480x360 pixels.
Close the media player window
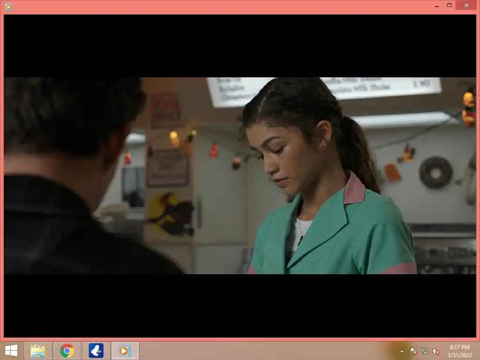(x=466, y=6)
